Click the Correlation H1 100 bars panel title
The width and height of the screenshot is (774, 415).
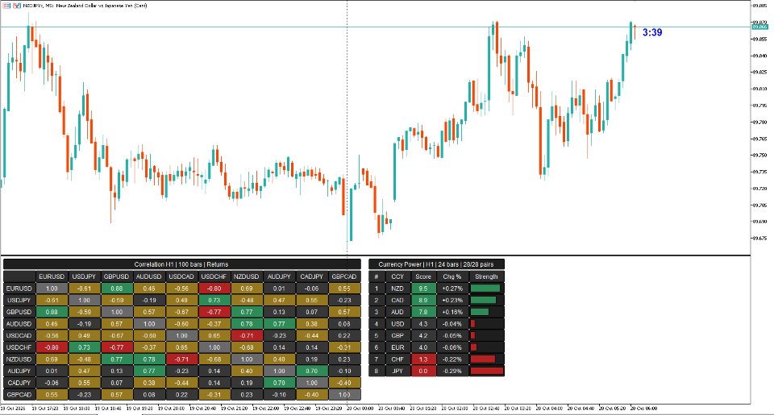click(181, 264)
